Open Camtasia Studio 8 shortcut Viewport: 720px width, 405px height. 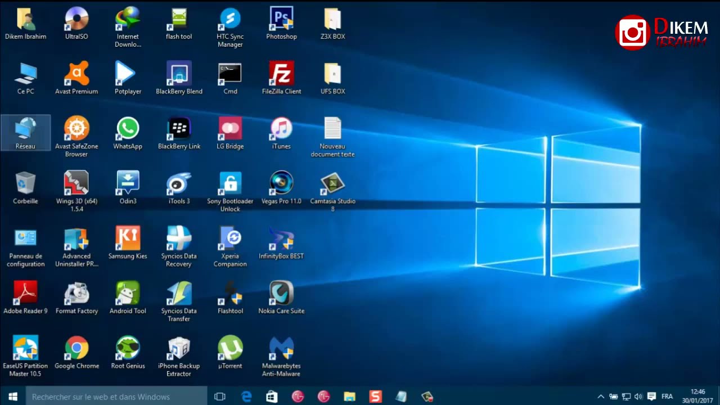click(x=332, y=191)
